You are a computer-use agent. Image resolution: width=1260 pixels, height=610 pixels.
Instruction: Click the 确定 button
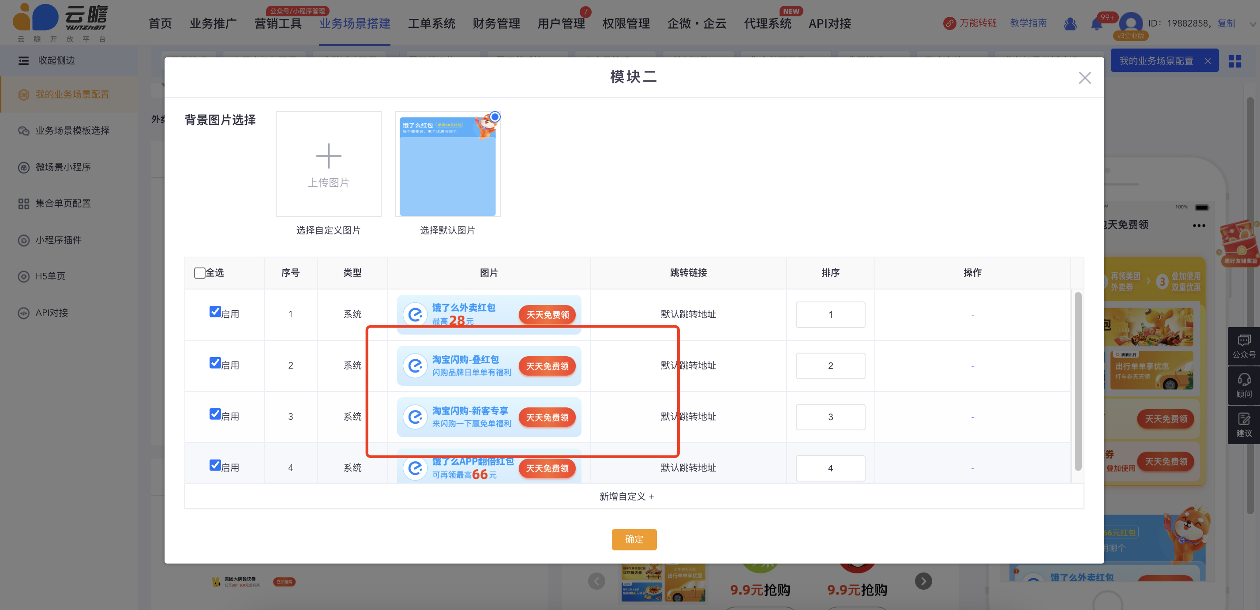click(x=634, y=539)
